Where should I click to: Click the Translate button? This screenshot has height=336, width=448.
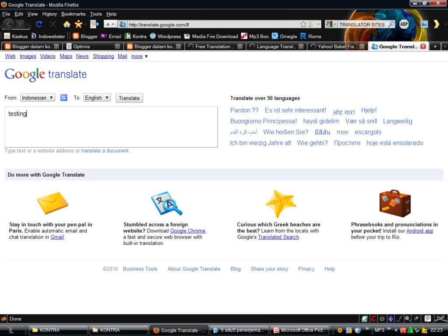pos(129,98)
